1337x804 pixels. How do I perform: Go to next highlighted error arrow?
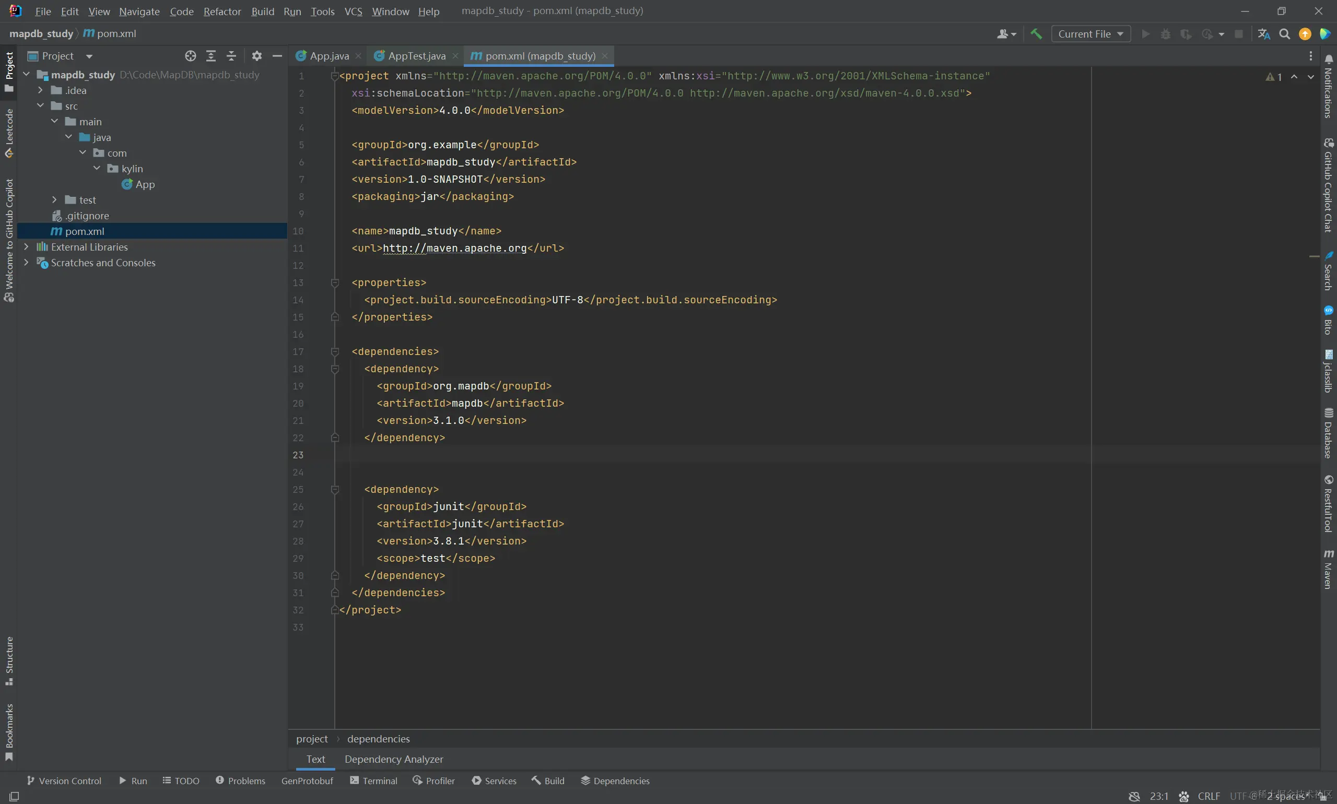(1310, 77)
